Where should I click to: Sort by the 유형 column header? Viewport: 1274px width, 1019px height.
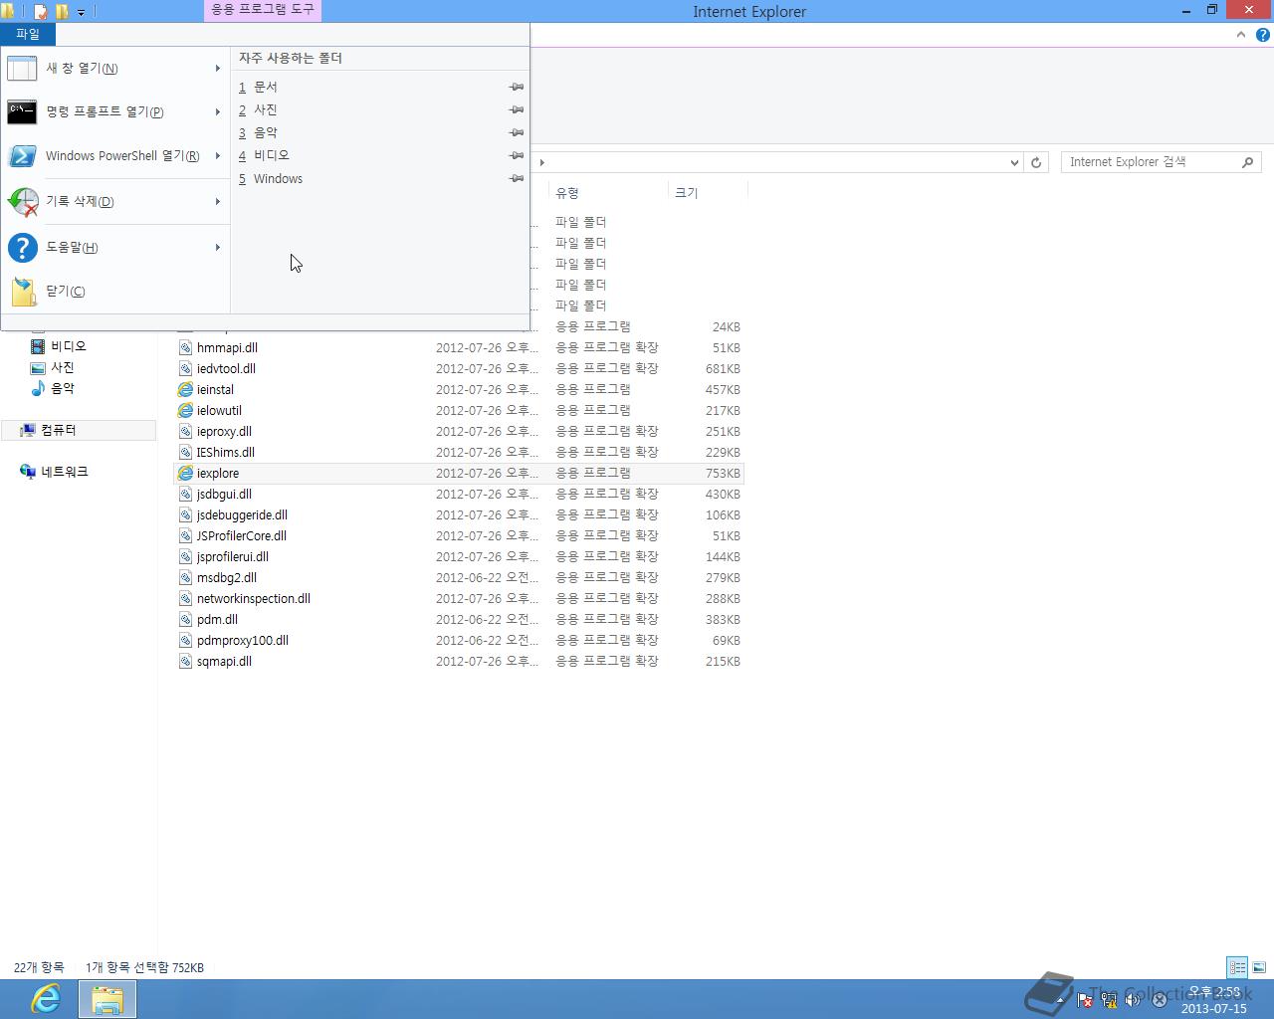[607, 193]
